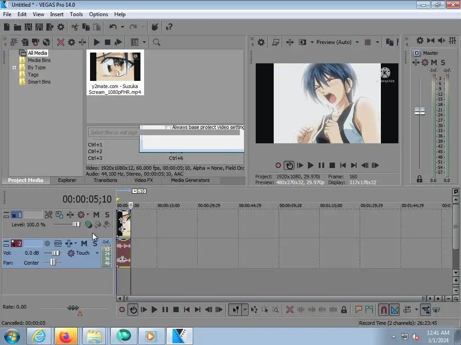Screen dimensions: 461x345
Task: Click Dim Output speaker icon in Master
Action: (441, 40)
